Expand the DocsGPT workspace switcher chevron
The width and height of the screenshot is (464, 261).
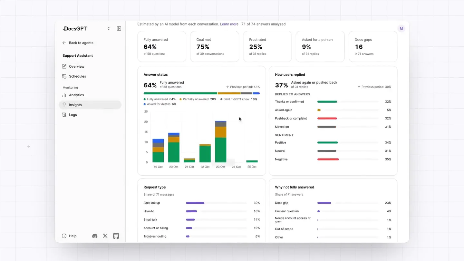coord(109,29)
